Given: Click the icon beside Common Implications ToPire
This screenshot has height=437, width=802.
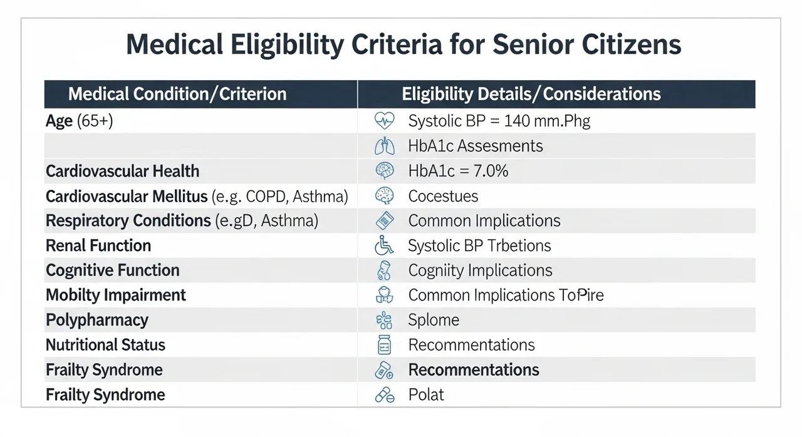Looking at the screenshot, I should coord(383,295).
